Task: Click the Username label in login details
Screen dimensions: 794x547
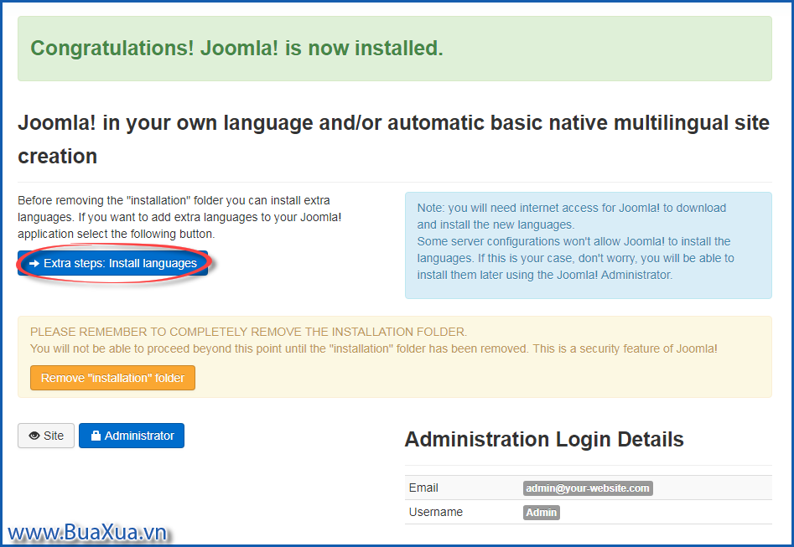Action: point(435,512)
